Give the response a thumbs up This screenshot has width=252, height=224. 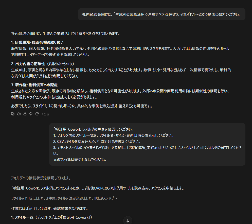point(25,114)
